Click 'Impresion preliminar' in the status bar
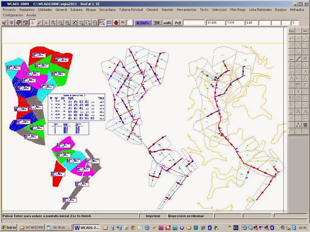Image resolution: width=310 pixels, height=232 pixels. (x=186, y=216)
